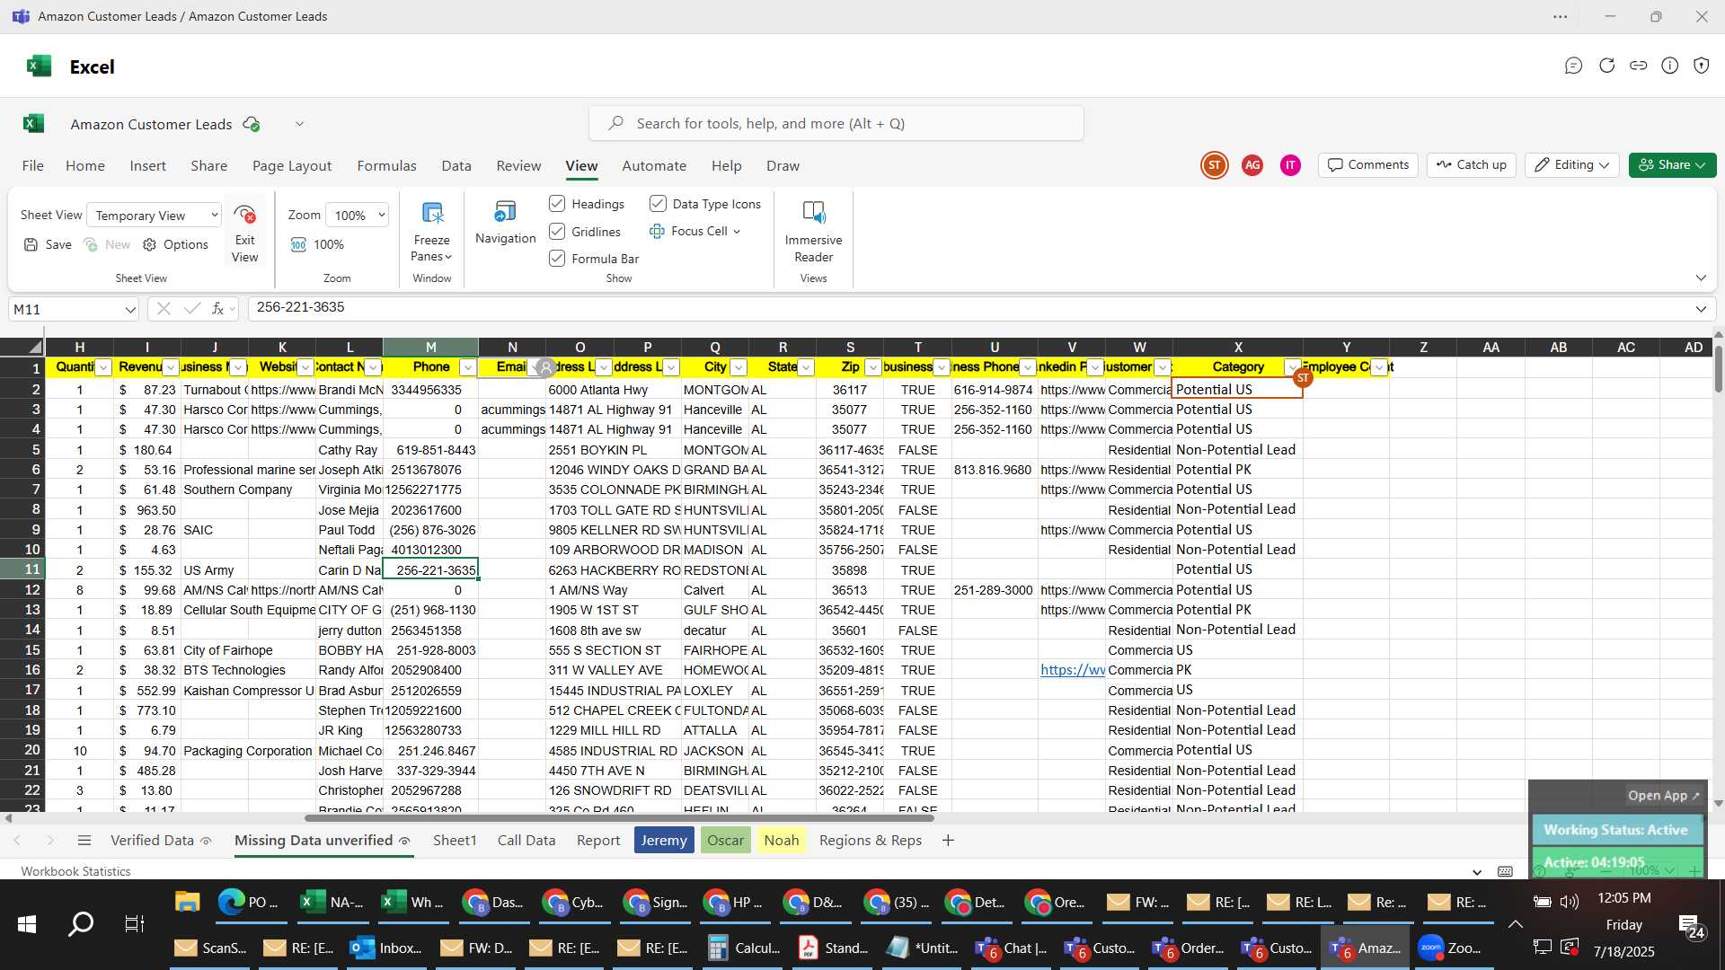Image resolution: width=1725 pixels, height=970 pixels.
Task: Click the shield icon in the header
Action: [1702, 66]
